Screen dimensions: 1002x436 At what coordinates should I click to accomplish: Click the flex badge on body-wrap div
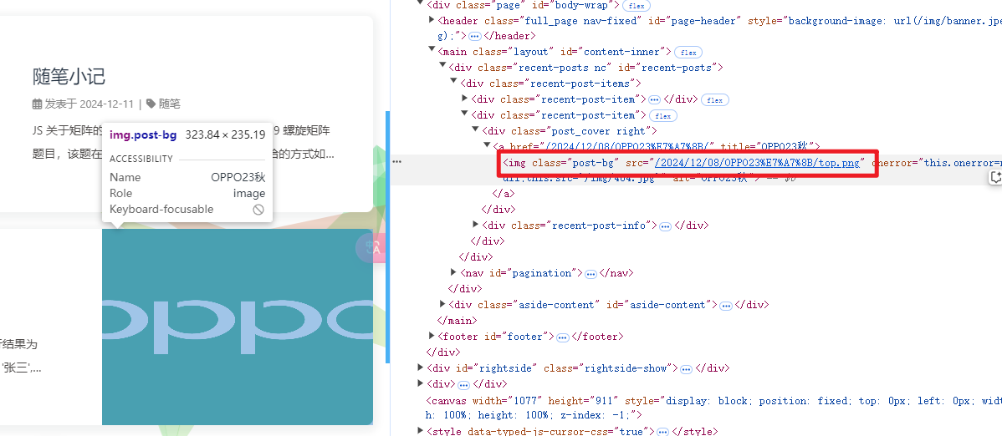tap(636, 5)
